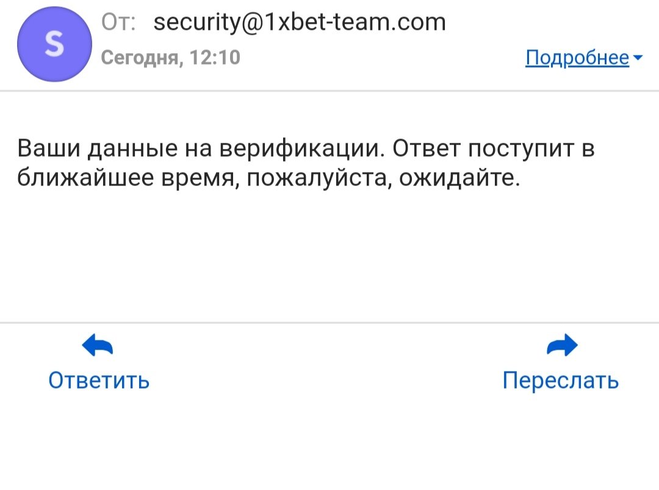Image resolution: width=659 pixels, height=490 pixels.
Task: Click the blue reply arrow icon
Action: click(98, 346)
